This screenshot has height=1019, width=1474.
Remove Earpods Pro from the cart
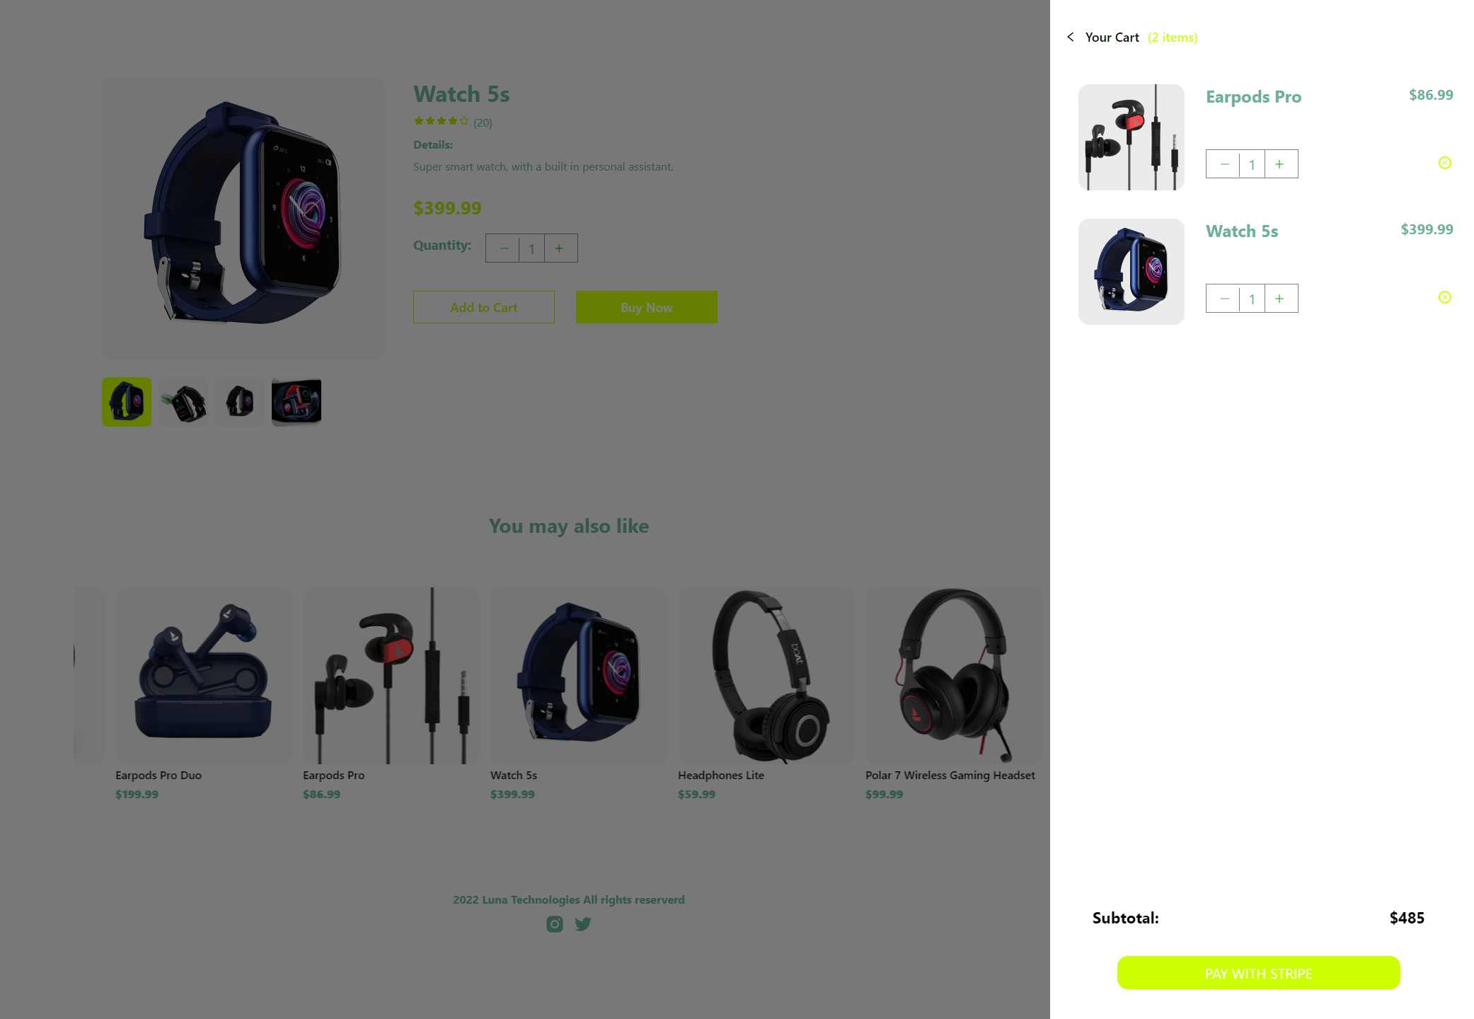tap(1445, 163)
